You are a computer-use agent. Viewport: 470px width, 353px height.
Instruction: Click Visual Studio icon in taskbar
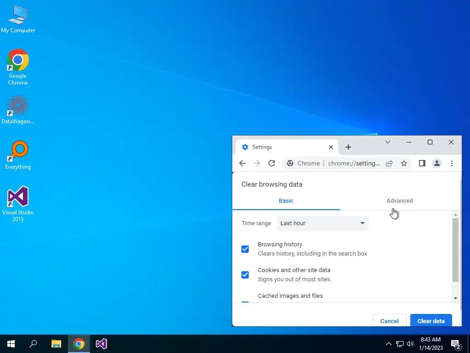pos(101,344)
